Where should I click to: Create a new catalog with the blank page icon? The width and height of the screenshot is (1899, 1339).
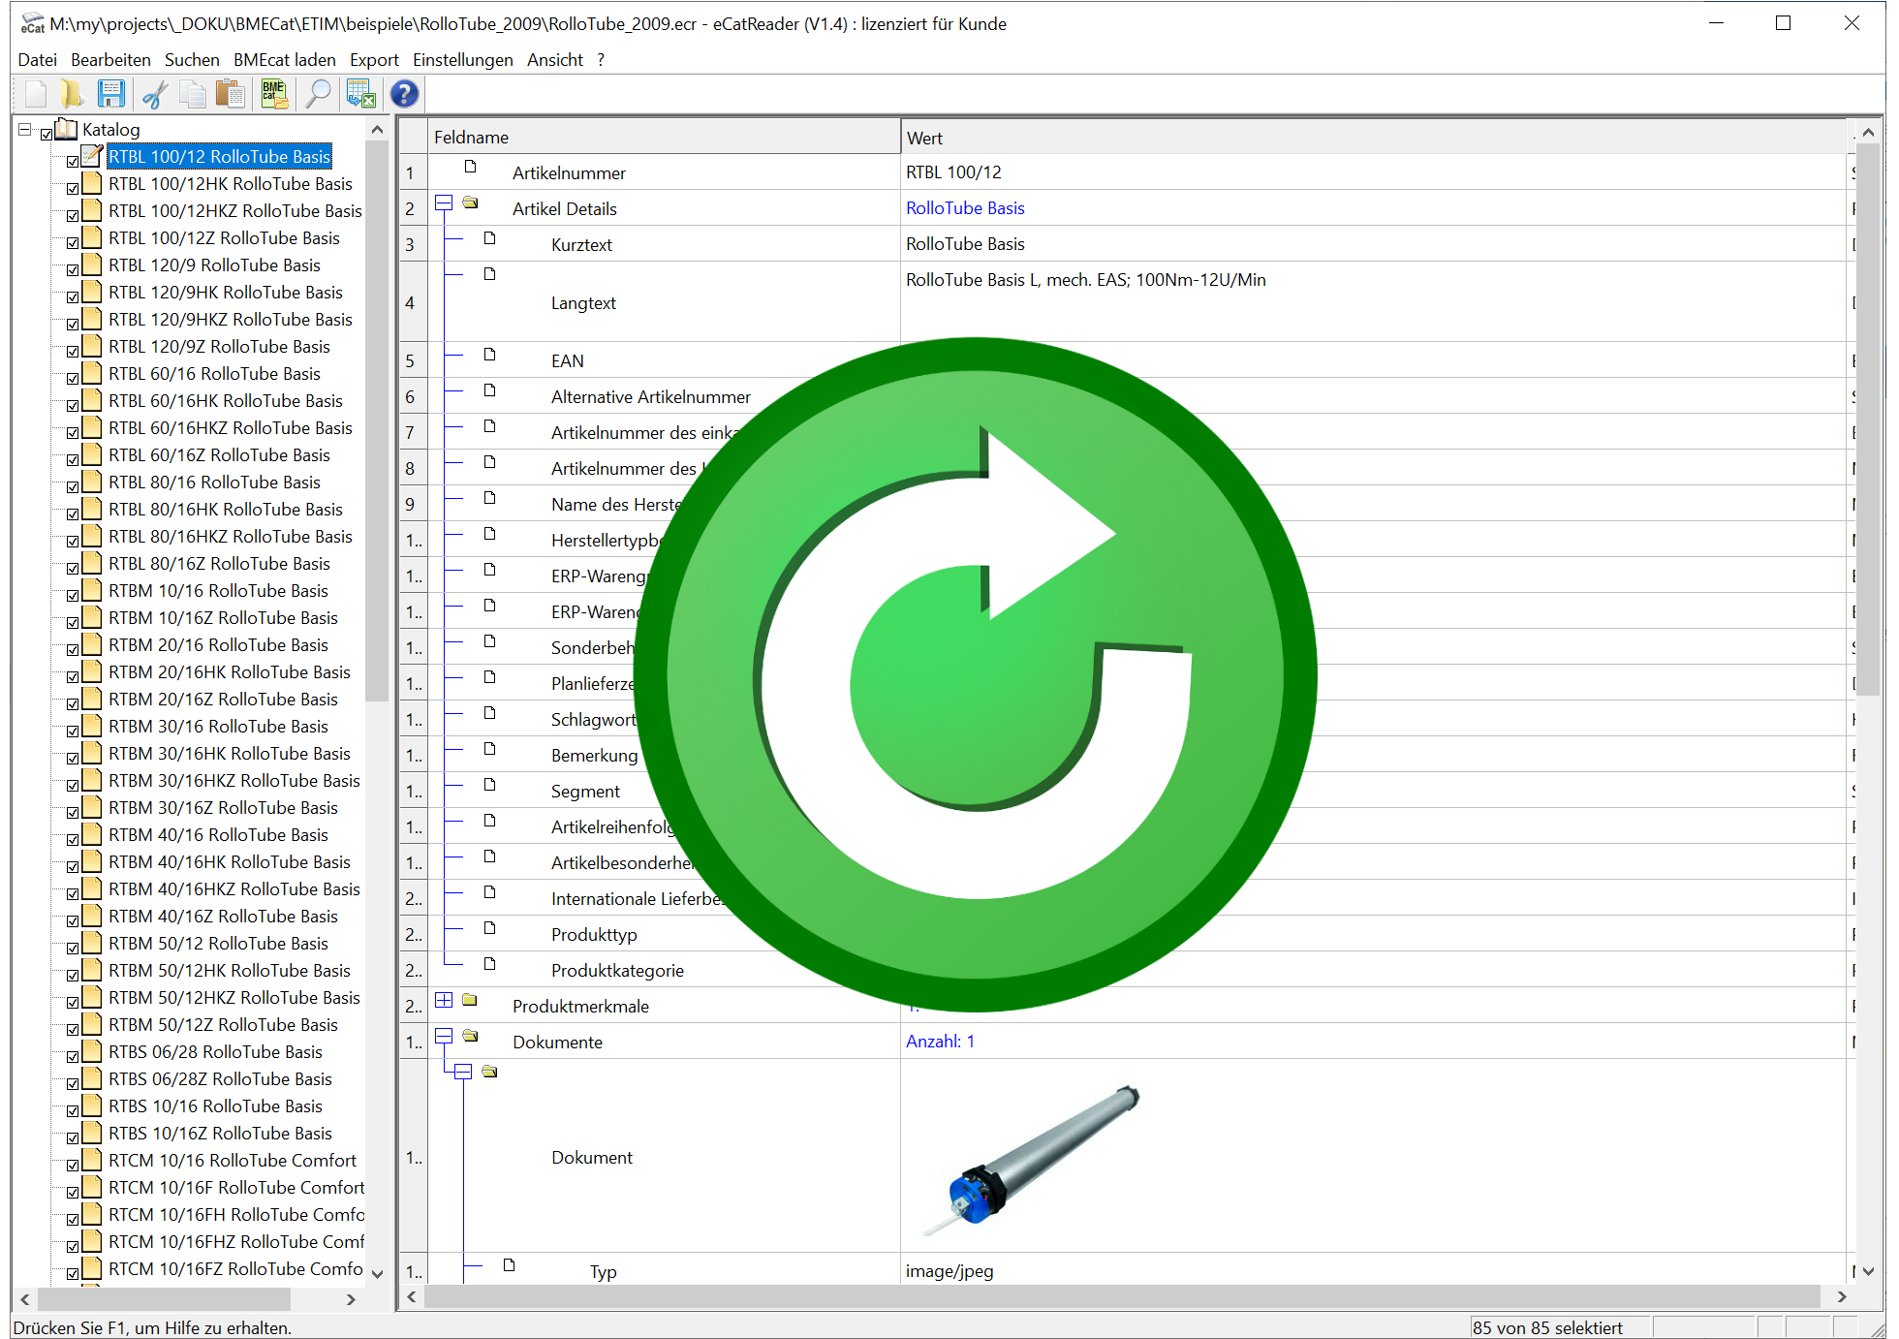(36, 94)
